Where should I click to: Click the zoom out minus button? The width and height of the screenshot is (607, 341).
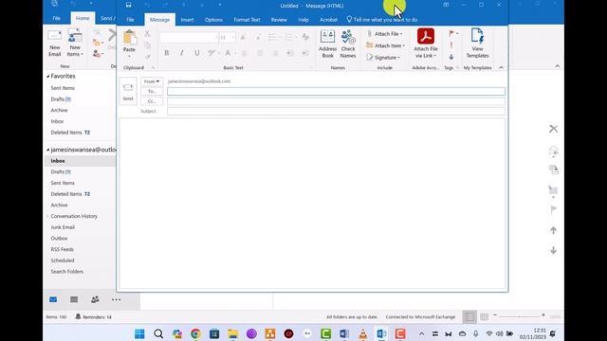click(495, 315)
